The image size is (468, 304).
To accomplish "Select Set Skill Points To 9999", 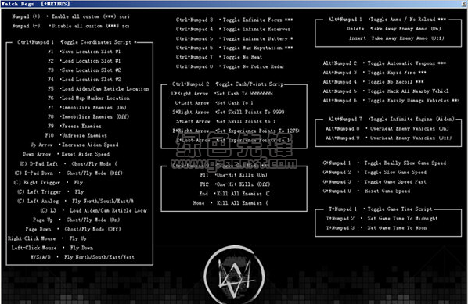I will tap(228, 112).
